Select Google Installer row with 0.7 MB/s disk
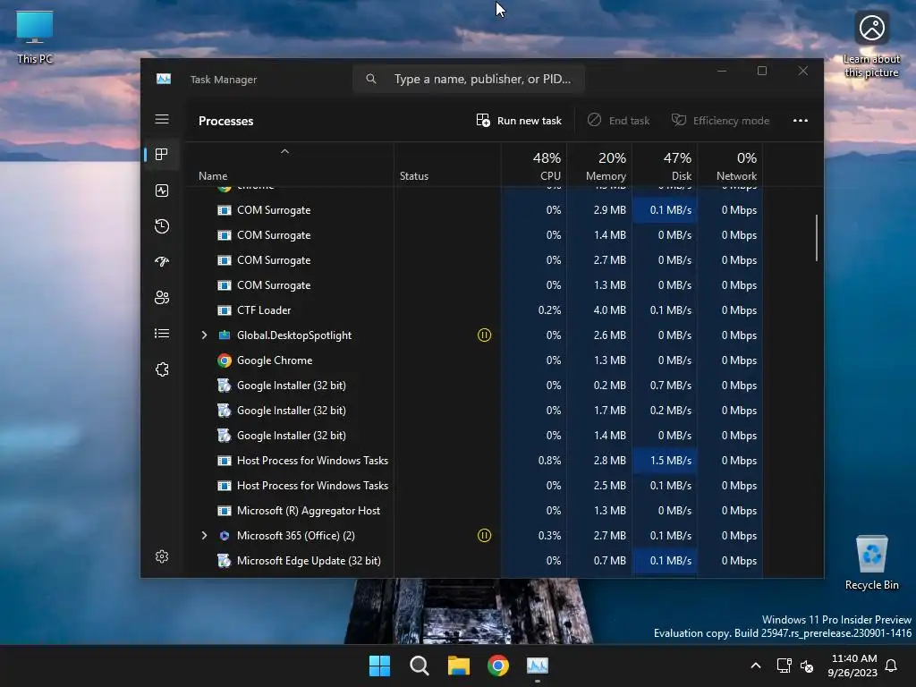Viewport: 916px width, 687px height. tap(474, 386)
